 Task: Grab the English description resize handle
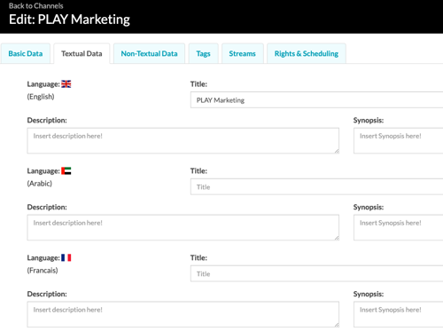337,151
